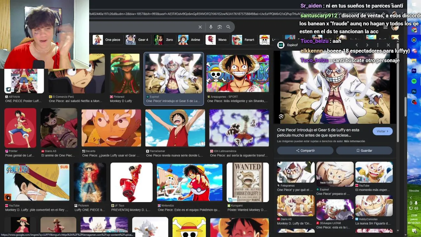Open the Google account avatar
The height and width of the screenshot is (237, 421).
point(395,27)
